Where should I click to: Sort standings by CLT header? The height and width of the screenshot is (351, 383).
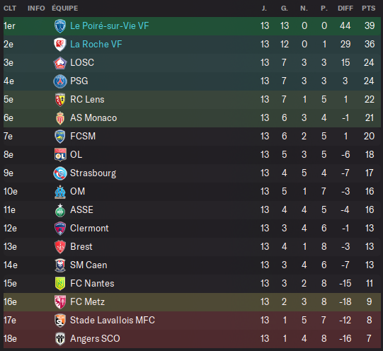(10, 8)
